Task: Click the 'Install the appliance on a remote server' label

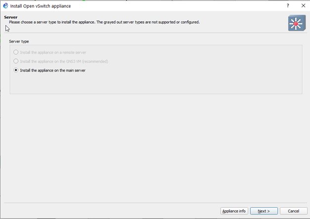Action: pos(53,52)
